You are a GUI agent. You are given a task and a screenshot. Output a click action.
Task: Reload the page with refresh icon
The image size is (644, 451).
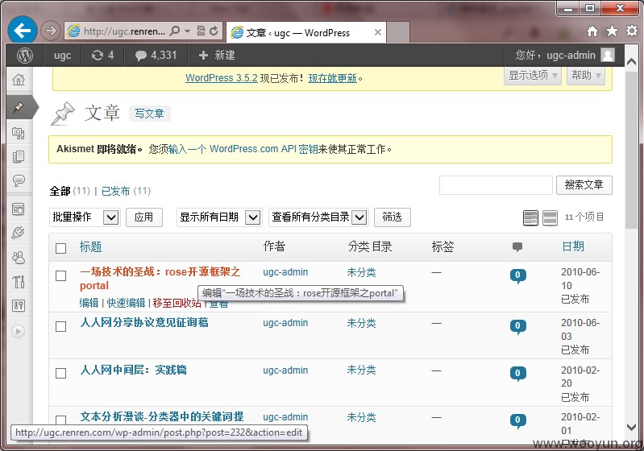214,31
